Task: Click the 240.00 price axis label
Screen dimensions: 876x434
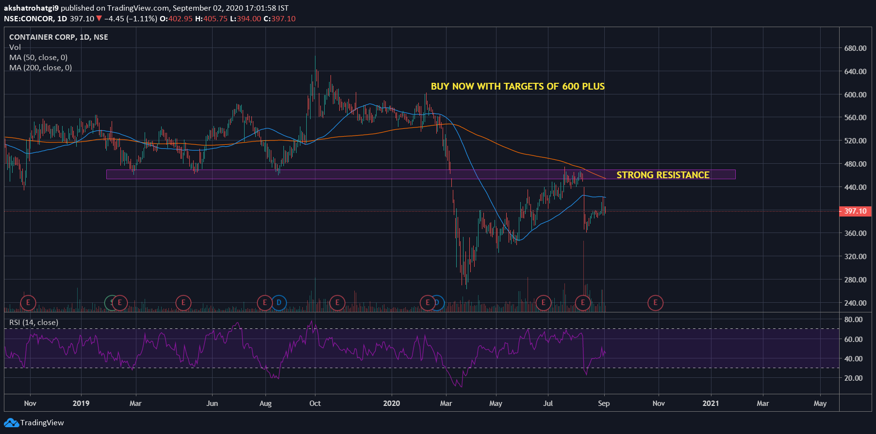Action: tap(855, 303)
